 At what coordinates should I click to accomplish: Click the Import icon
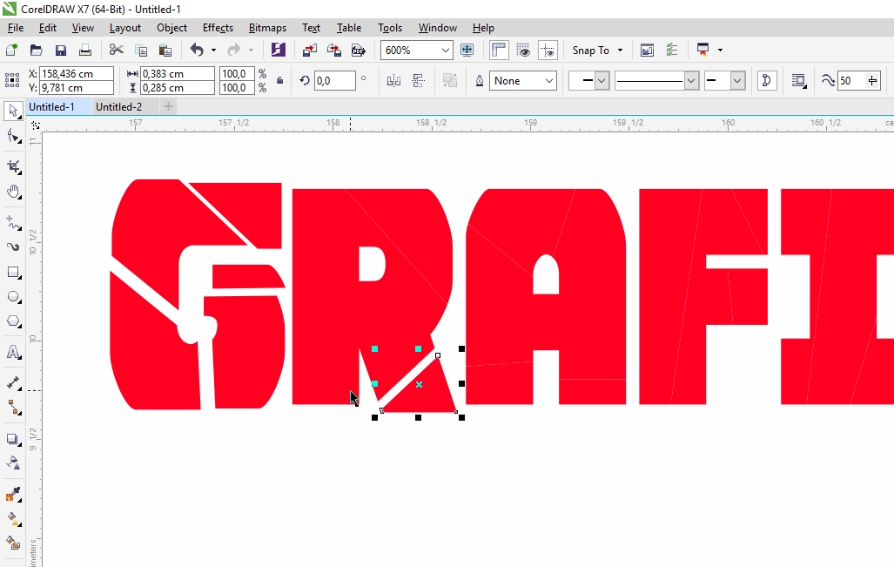tap(309, 50)
